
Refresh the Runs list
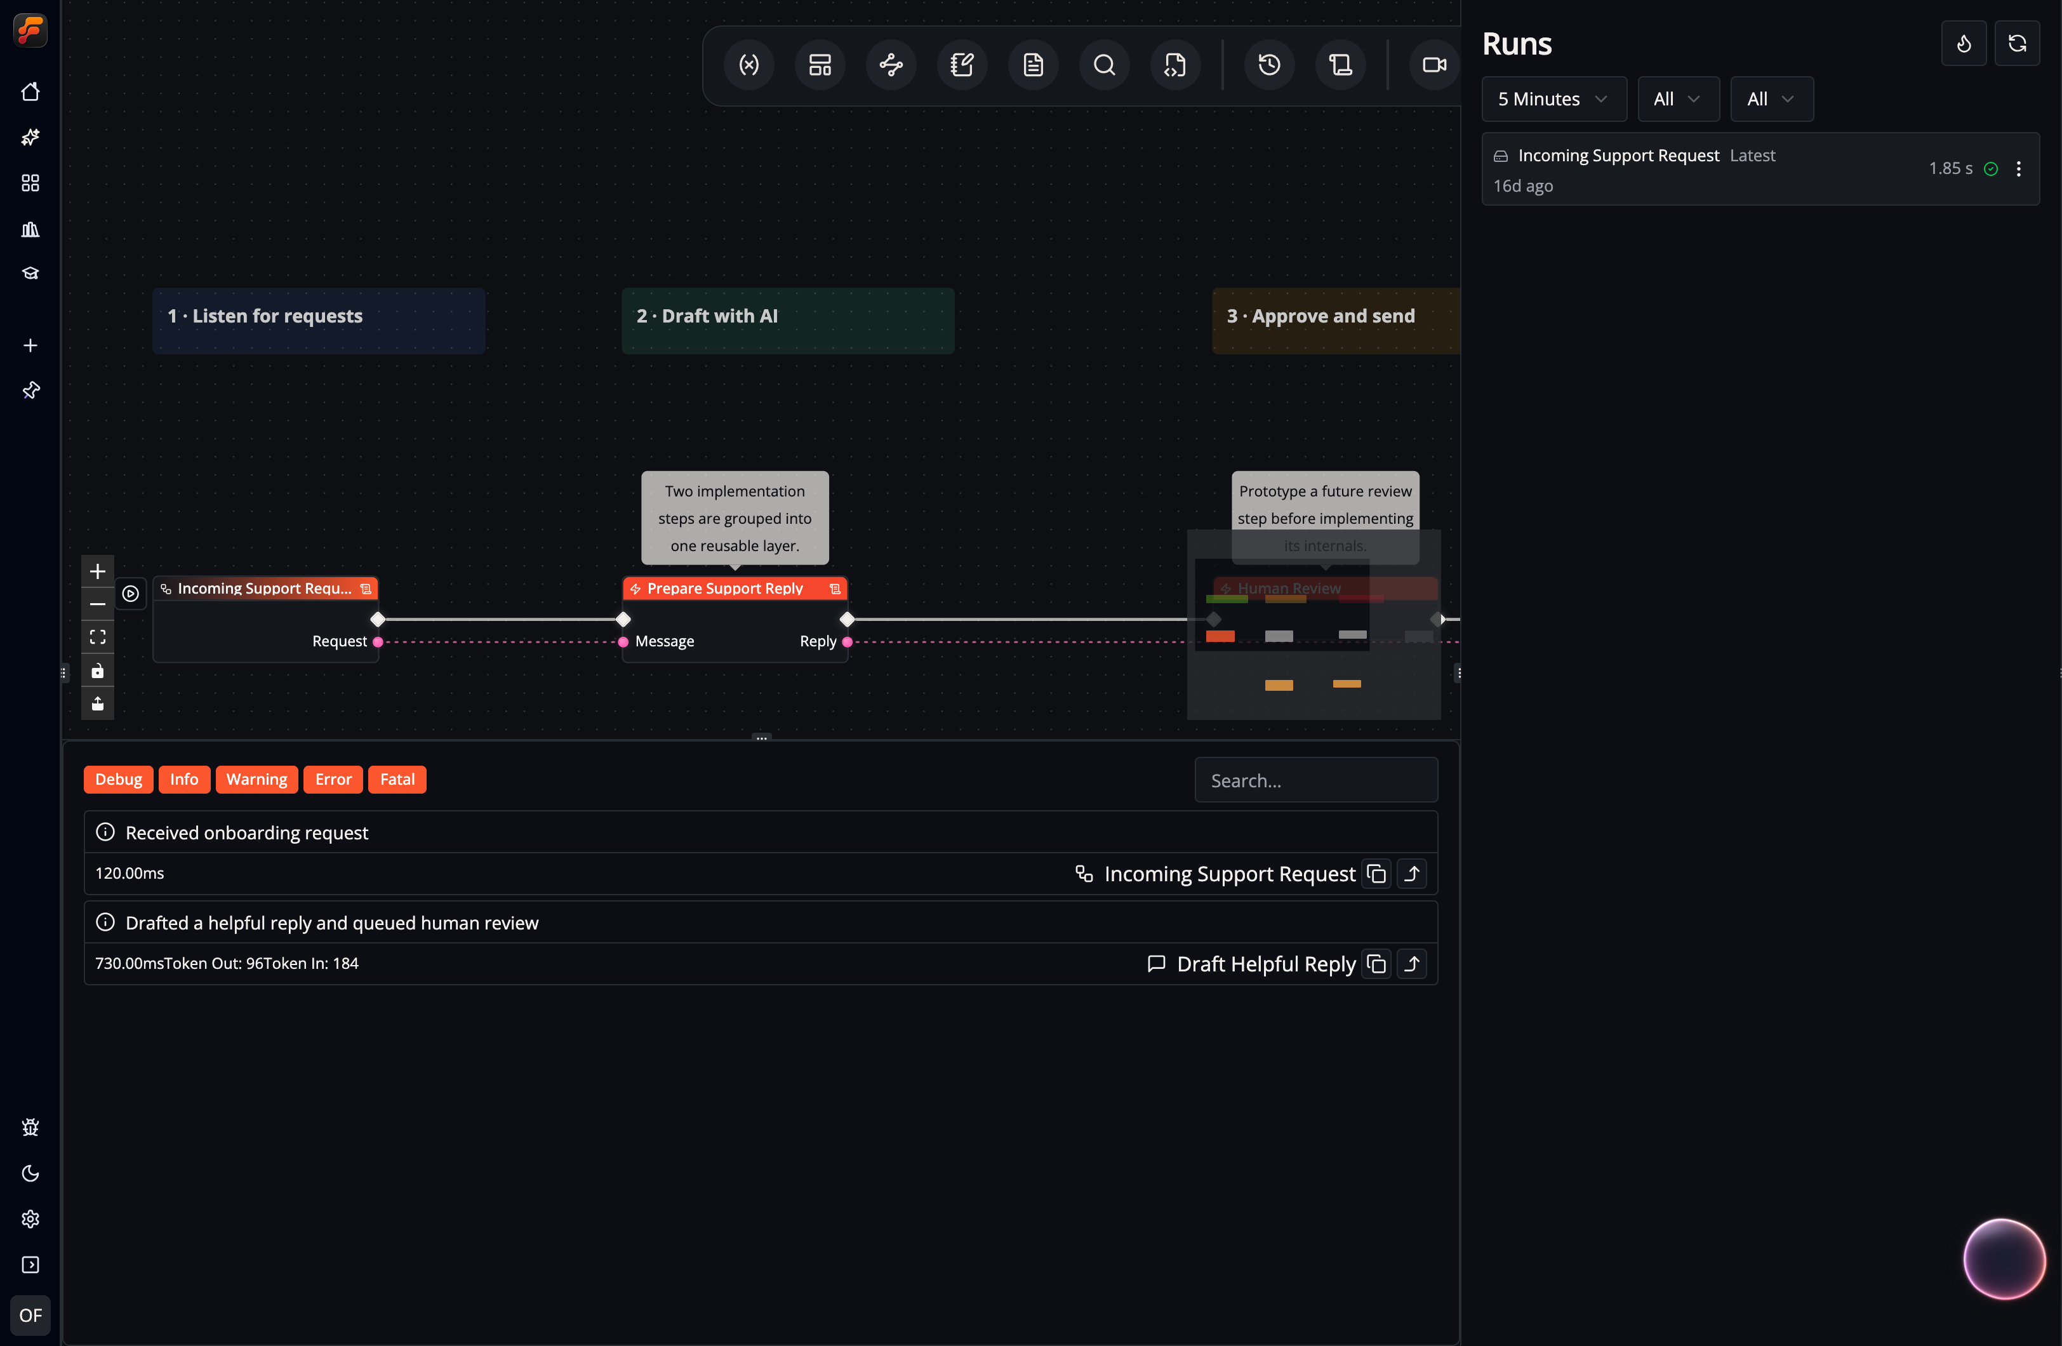(2017, 43)
